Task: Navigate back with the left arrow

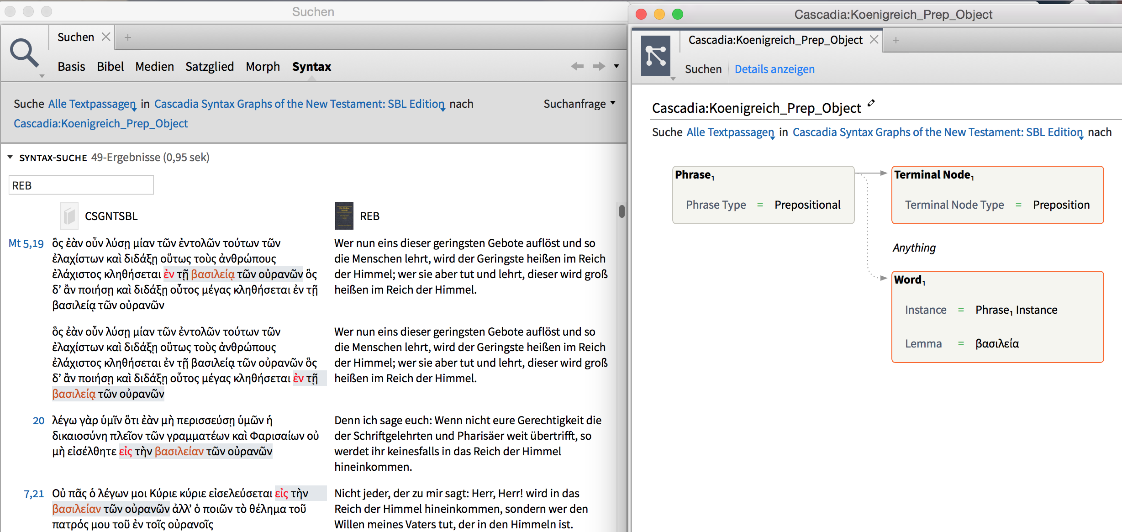Action: click(577, 67)
